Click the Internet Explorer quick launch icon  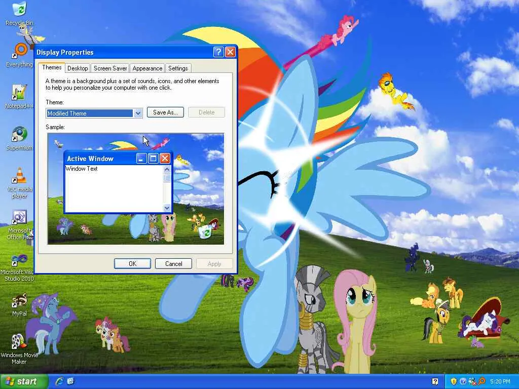[x=60, y=381]
